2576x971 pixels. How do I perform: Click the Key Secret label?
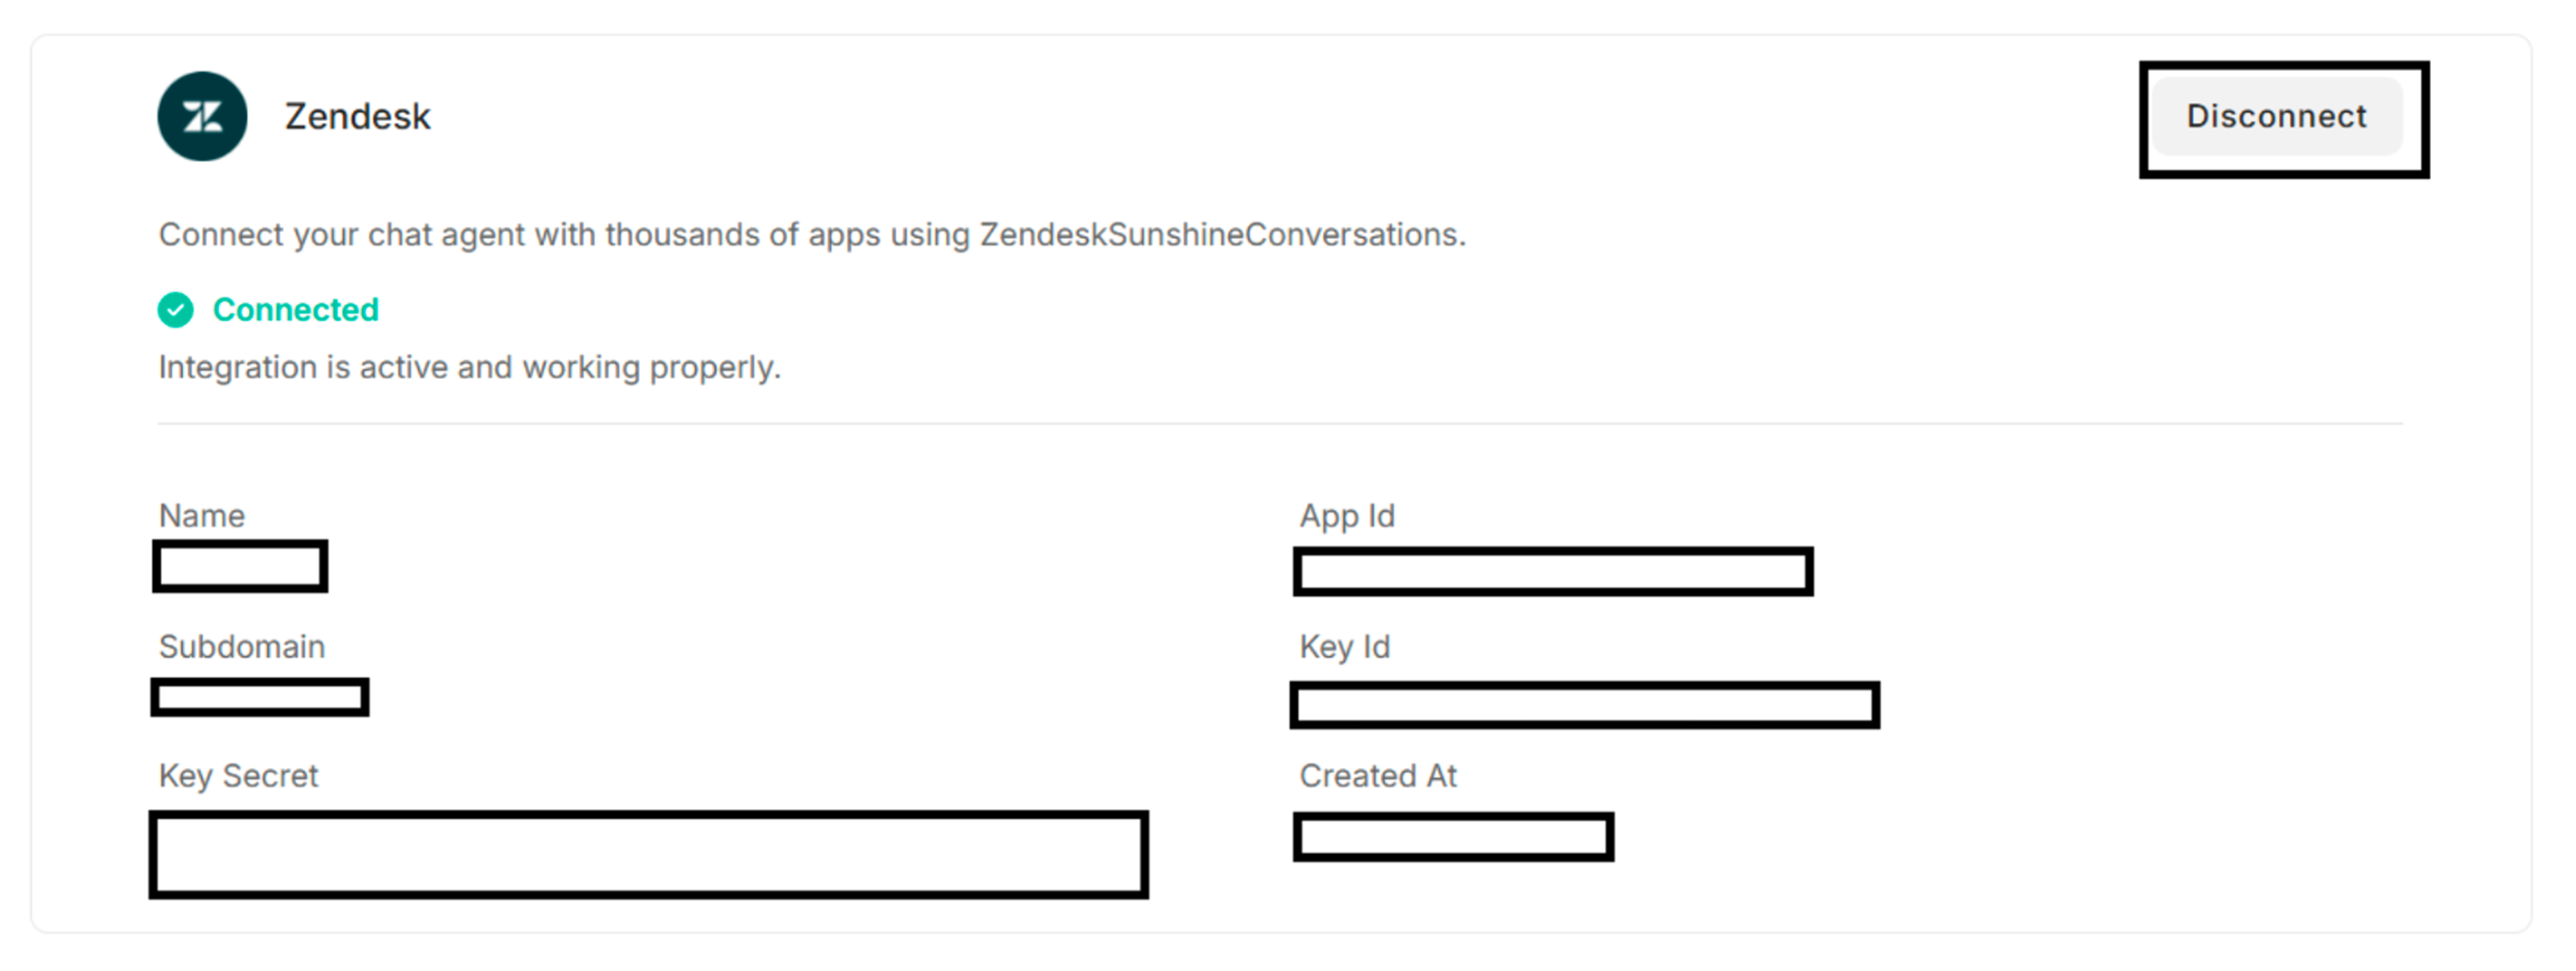click(238, 775)
